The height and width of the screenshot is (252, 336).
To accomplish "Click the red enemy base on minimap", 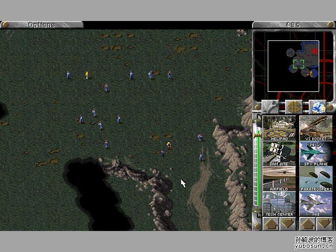I will point(314,51).
